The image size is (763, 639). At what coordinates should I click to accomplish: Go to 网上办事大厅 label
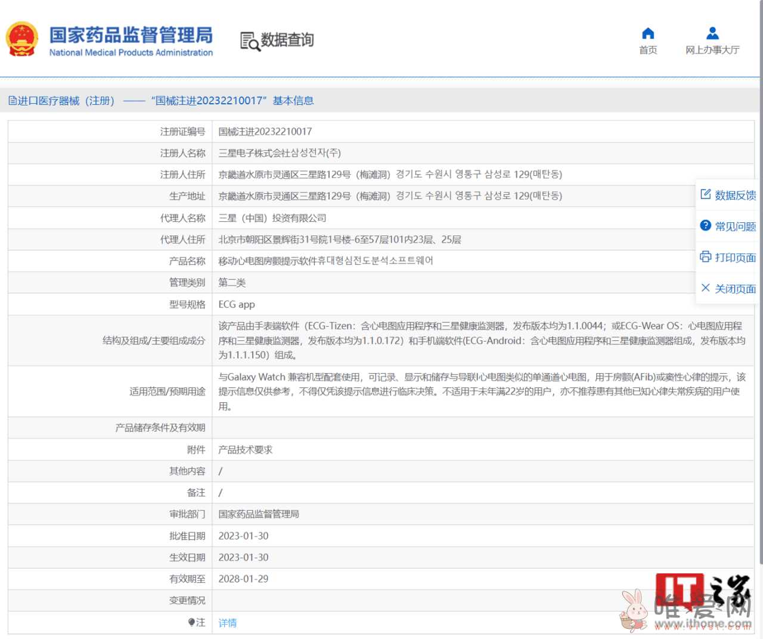pos(712,50)
